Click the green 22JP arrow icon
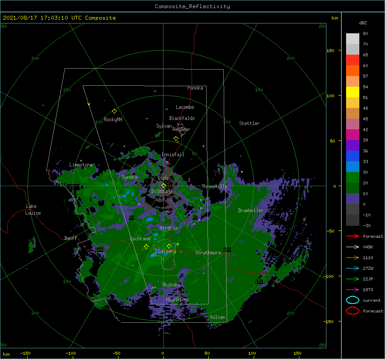Viewport: 385px width, 359px height. click(352, 279)
